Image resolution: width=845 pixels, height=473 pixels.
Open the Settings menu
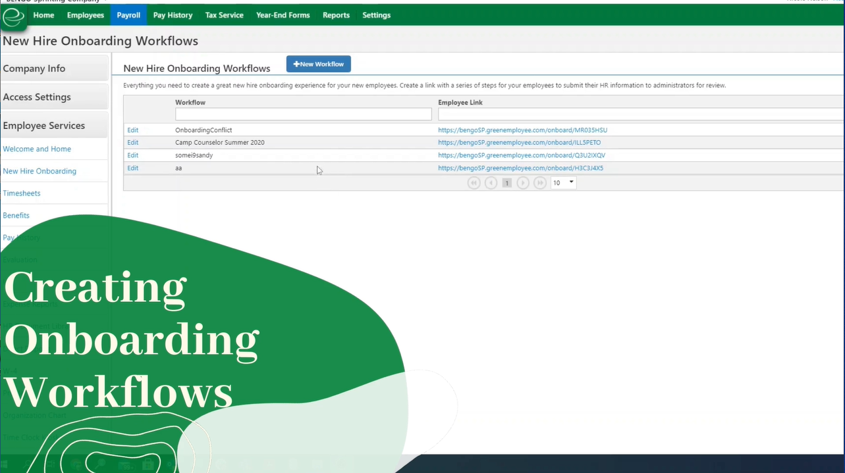point(376,15)
